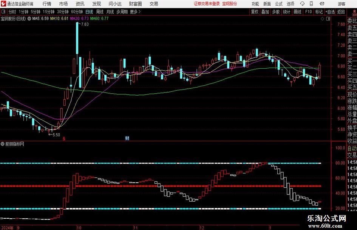The width and height of the screenshot is (357, 230).
Task: Click the 换手 row in quote panel
Action: (x=352, y=128)
